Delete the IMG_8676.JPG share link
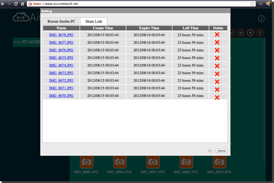Image resolution: width=274 pixels, height=183 pixels. tap(217, 50)
